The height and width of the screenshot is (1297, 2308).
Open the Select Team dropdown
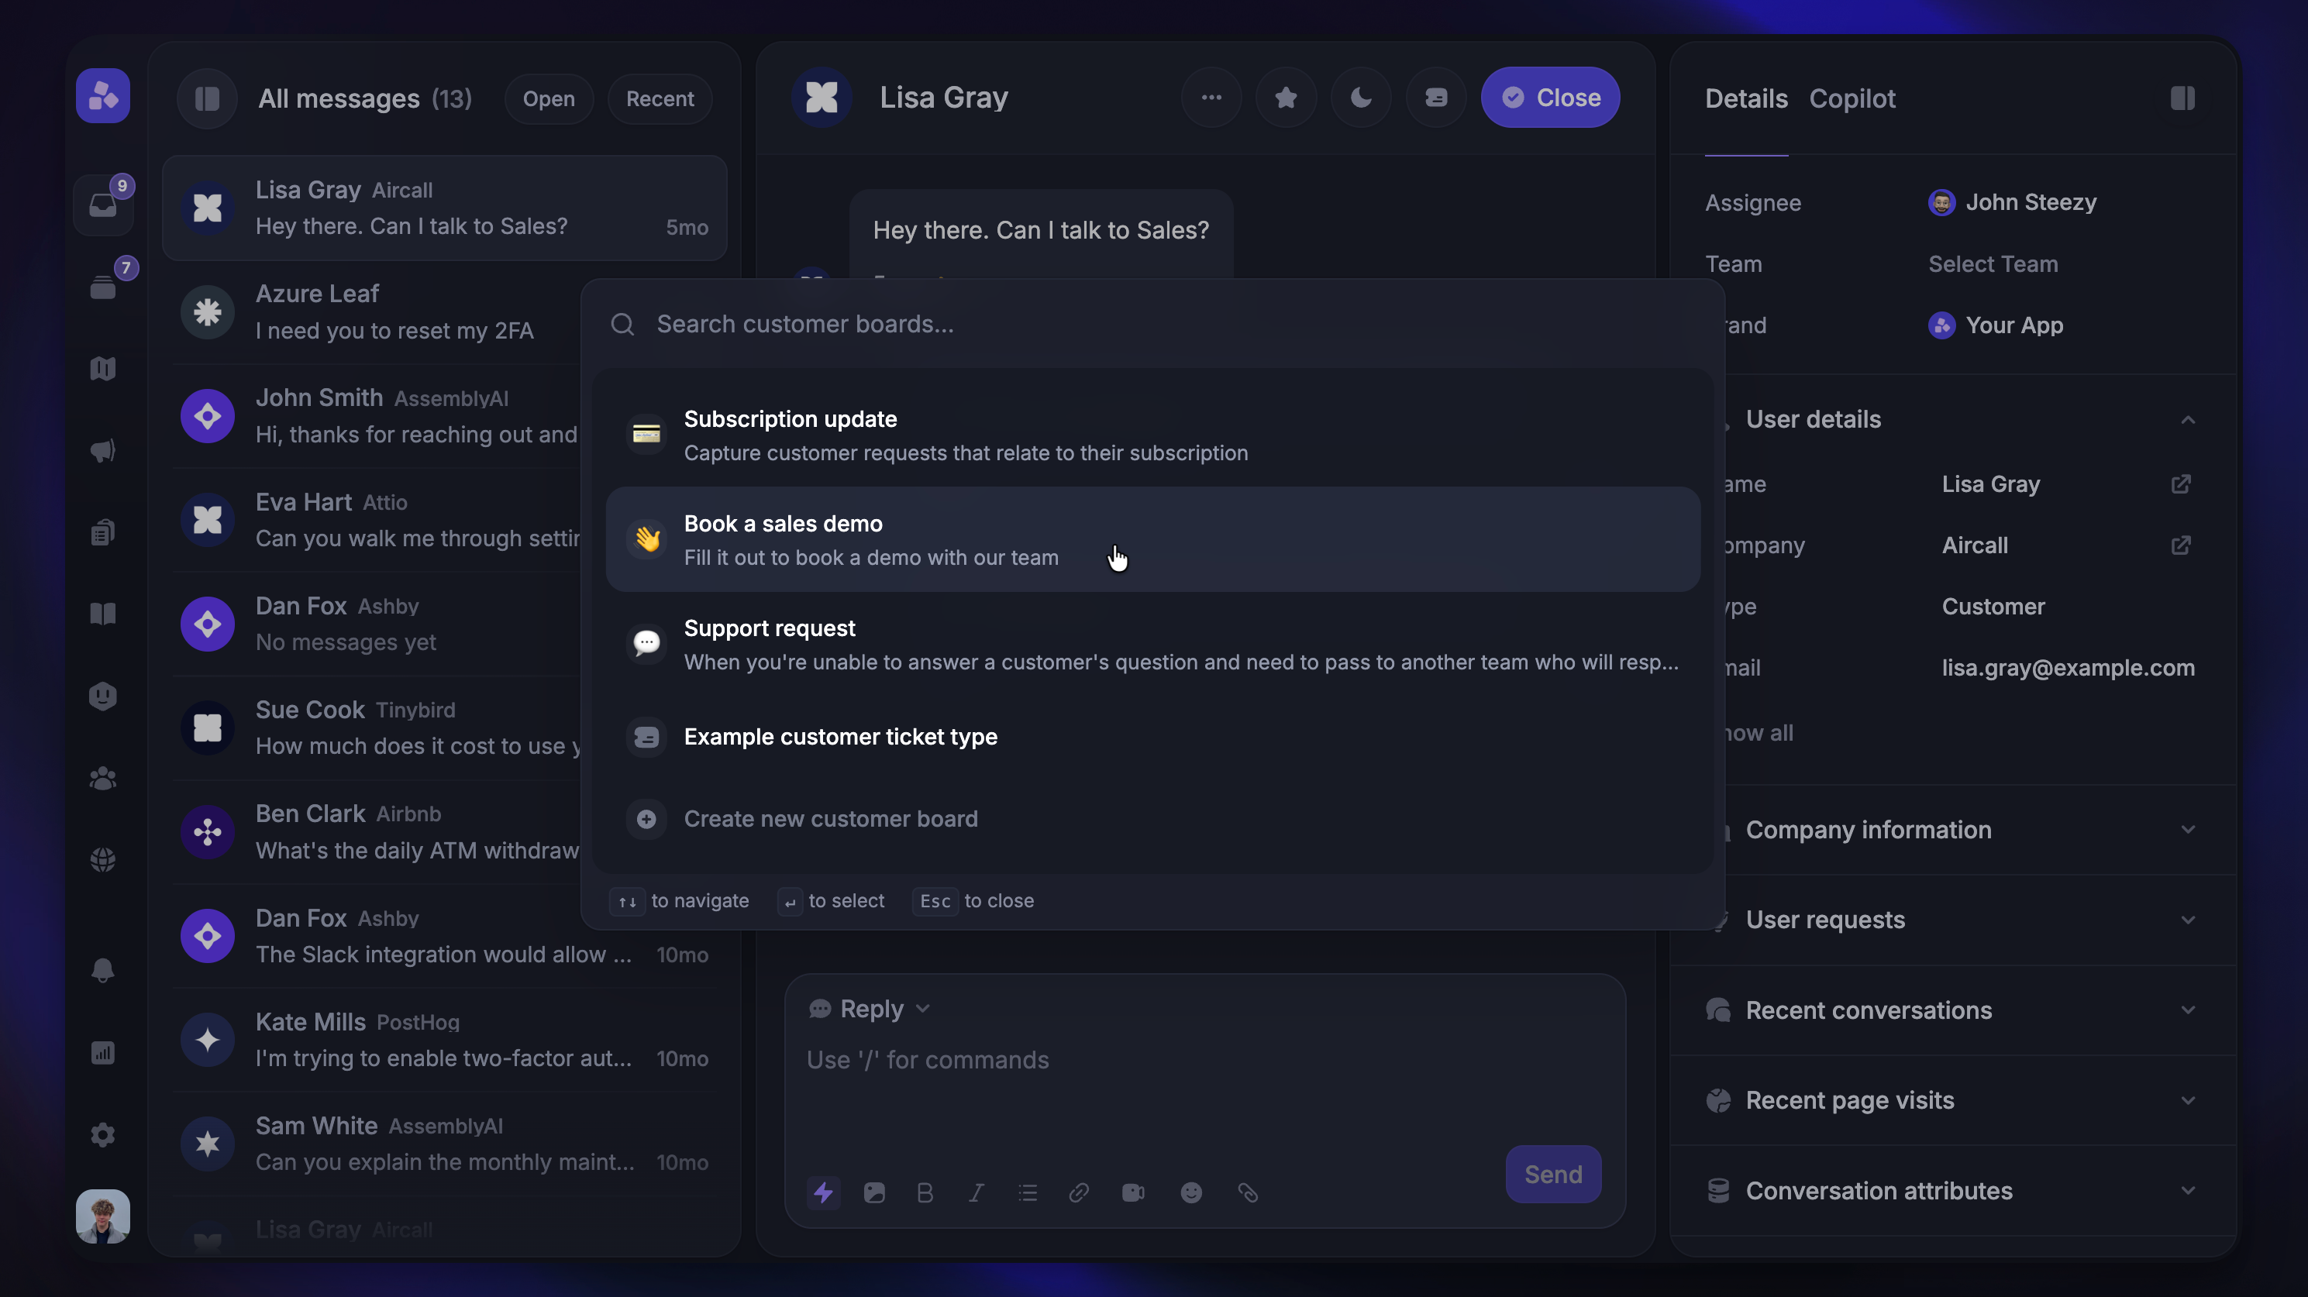pyautogui.click(x=1993, y=264)
